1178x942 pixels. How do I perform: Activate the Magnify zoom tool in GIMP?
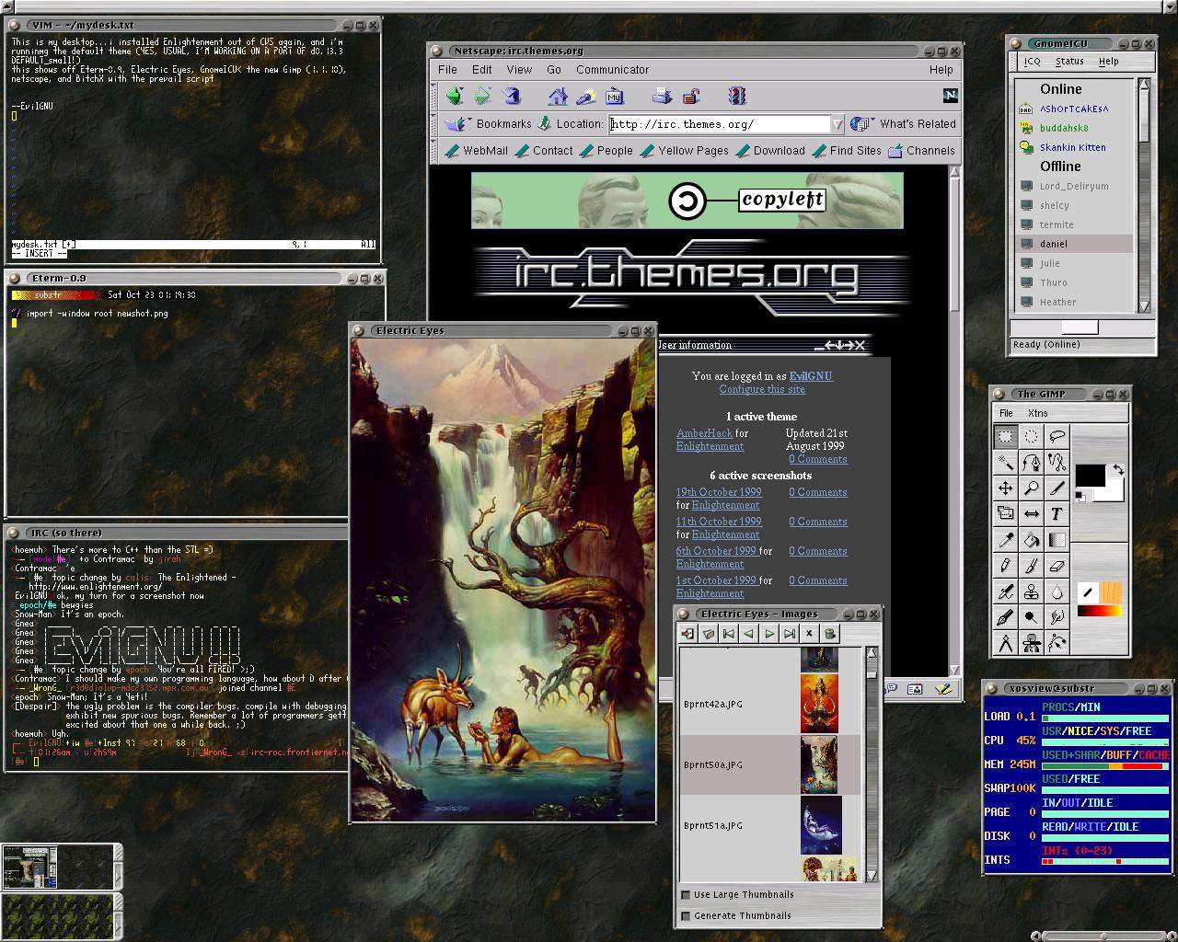point(1032,488)
